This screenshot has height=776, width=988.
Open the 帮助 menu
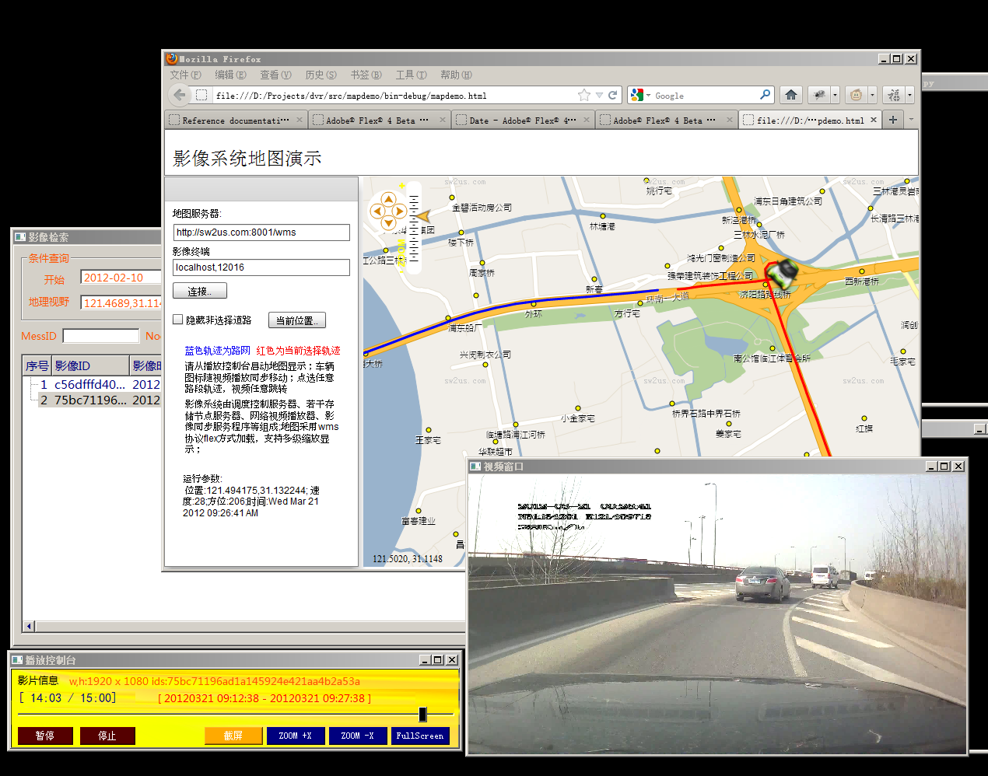click(x=456, y=75)
